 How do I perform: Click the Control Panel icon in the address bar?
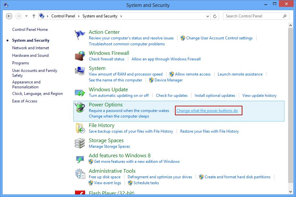(x=42, y=16)
